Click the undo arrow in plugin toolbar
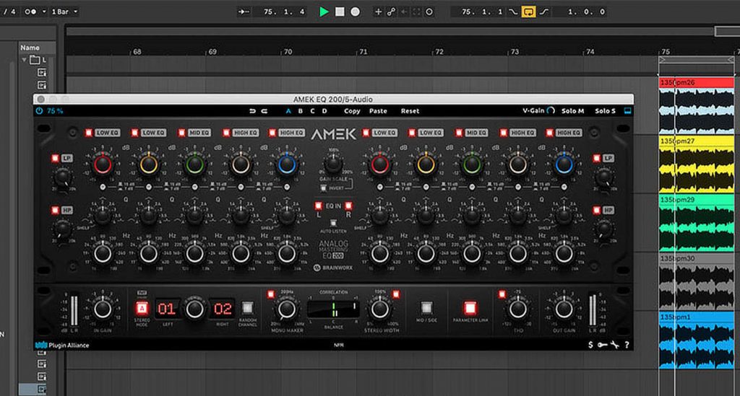Image resolution: width=740 pixels, height=396 pixels. [x=252, y=111]
